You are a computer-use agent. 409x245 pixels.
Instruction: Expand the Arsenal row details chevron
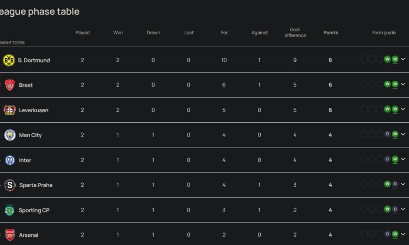pyautogui.click(x=403, y=234)
